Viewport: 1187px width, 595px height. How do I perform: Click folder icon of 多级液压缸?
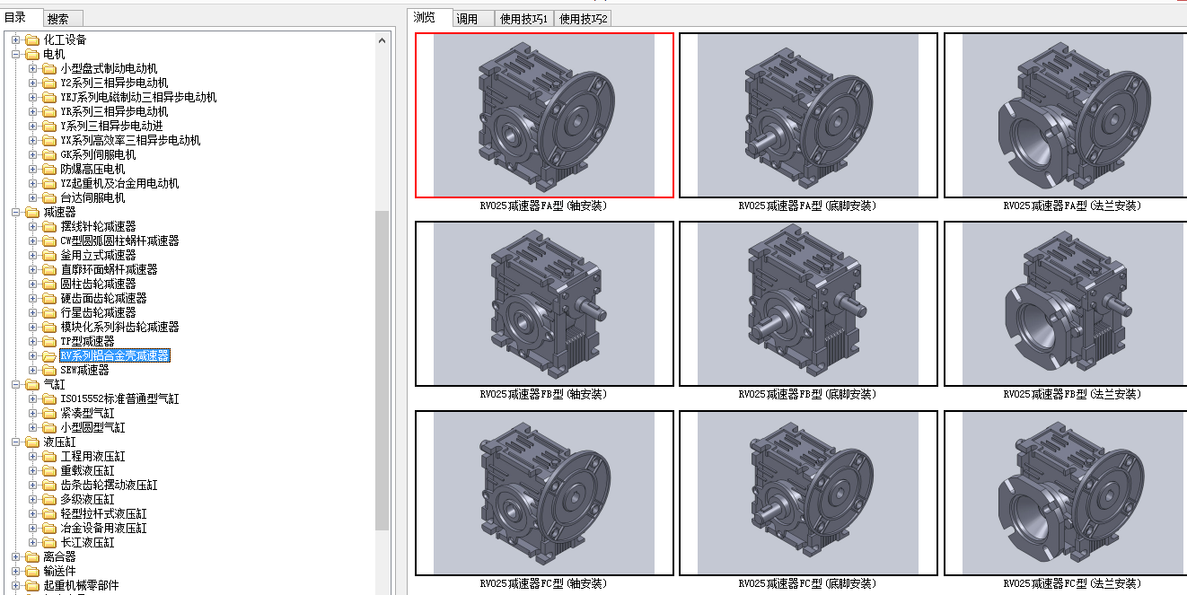tap(49, 499)
